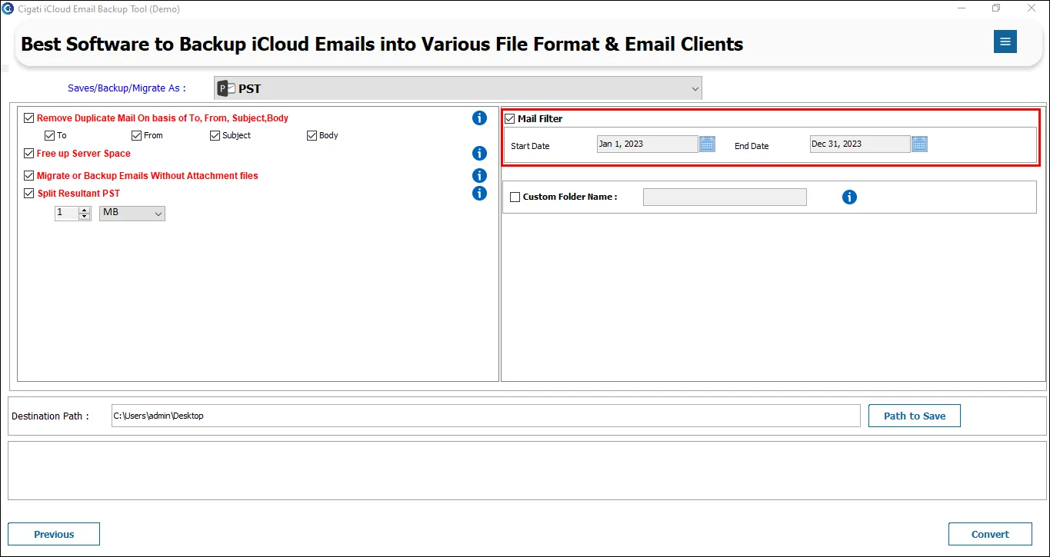The image size is (1050, 557).
Task: Click info icon for Remove Duplicate Mail
Action: [479, 118]
